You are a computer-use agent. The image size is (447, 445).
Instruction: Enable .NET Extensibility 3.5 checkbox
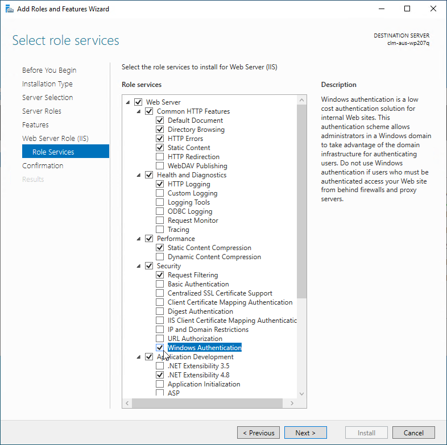coord(160,366)
